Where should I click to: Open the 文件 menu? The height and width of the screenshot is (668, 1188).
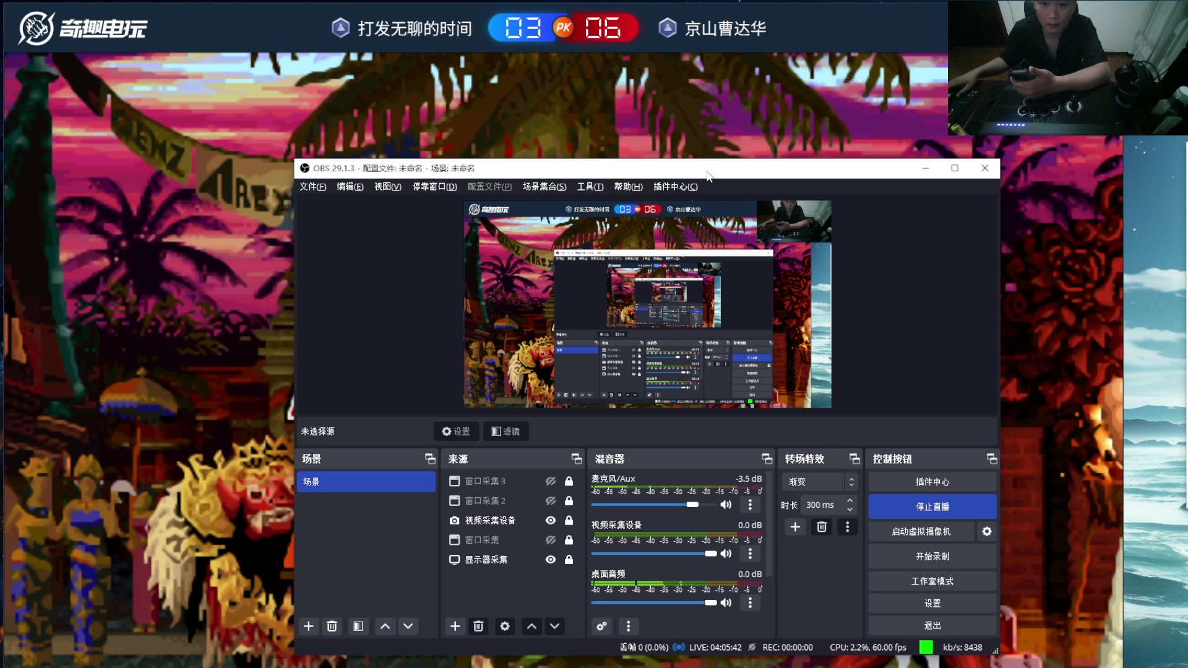(x=312, y=187)
